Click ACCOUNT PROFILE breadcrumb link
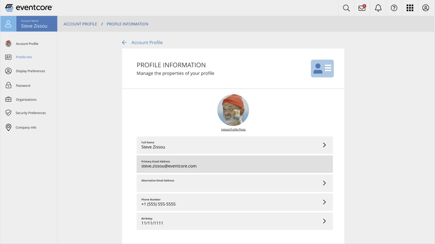This screenshot has width=435, height=244. point(80,24)
